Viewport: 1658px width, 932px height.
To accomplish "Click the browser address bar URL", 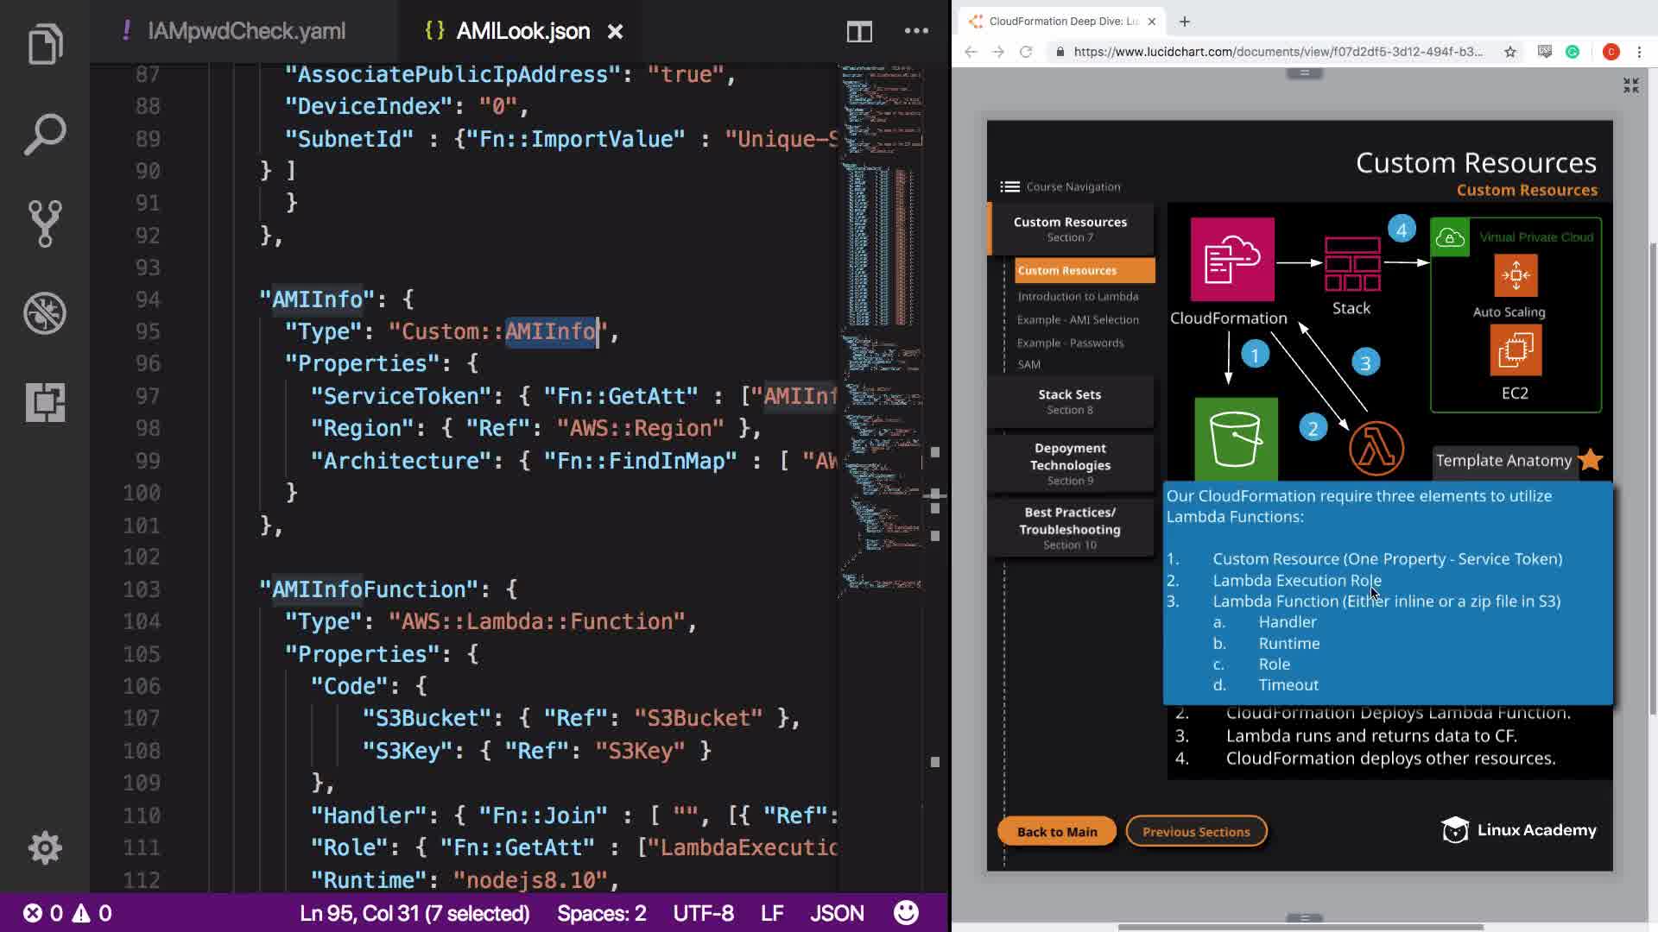I will click(1276, 52).
